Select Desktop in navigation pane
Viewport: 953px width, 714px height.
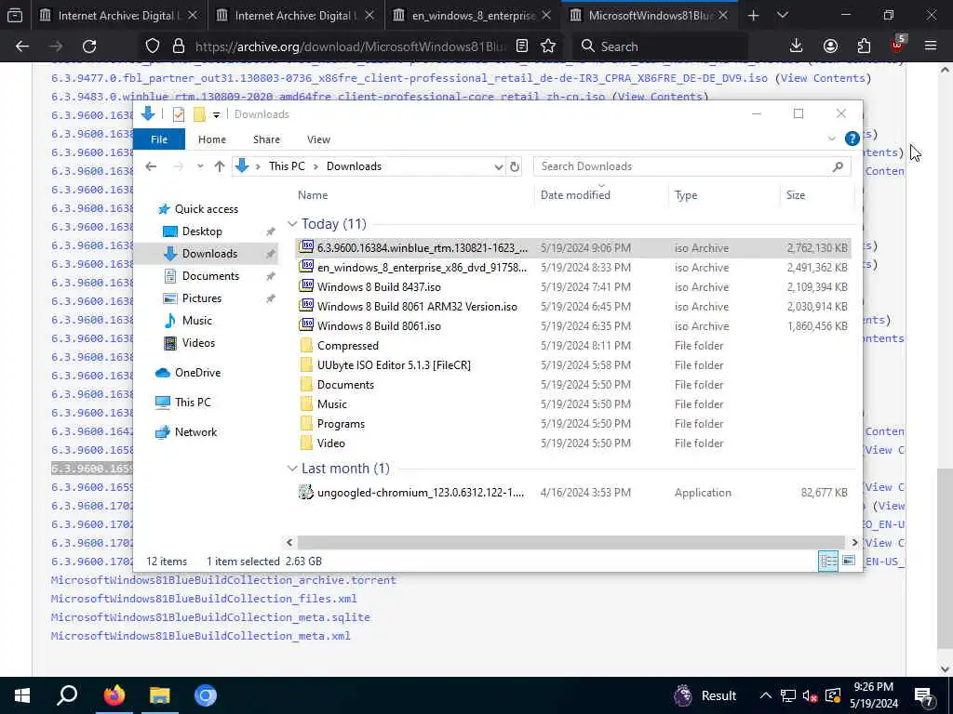click(202, 231)
